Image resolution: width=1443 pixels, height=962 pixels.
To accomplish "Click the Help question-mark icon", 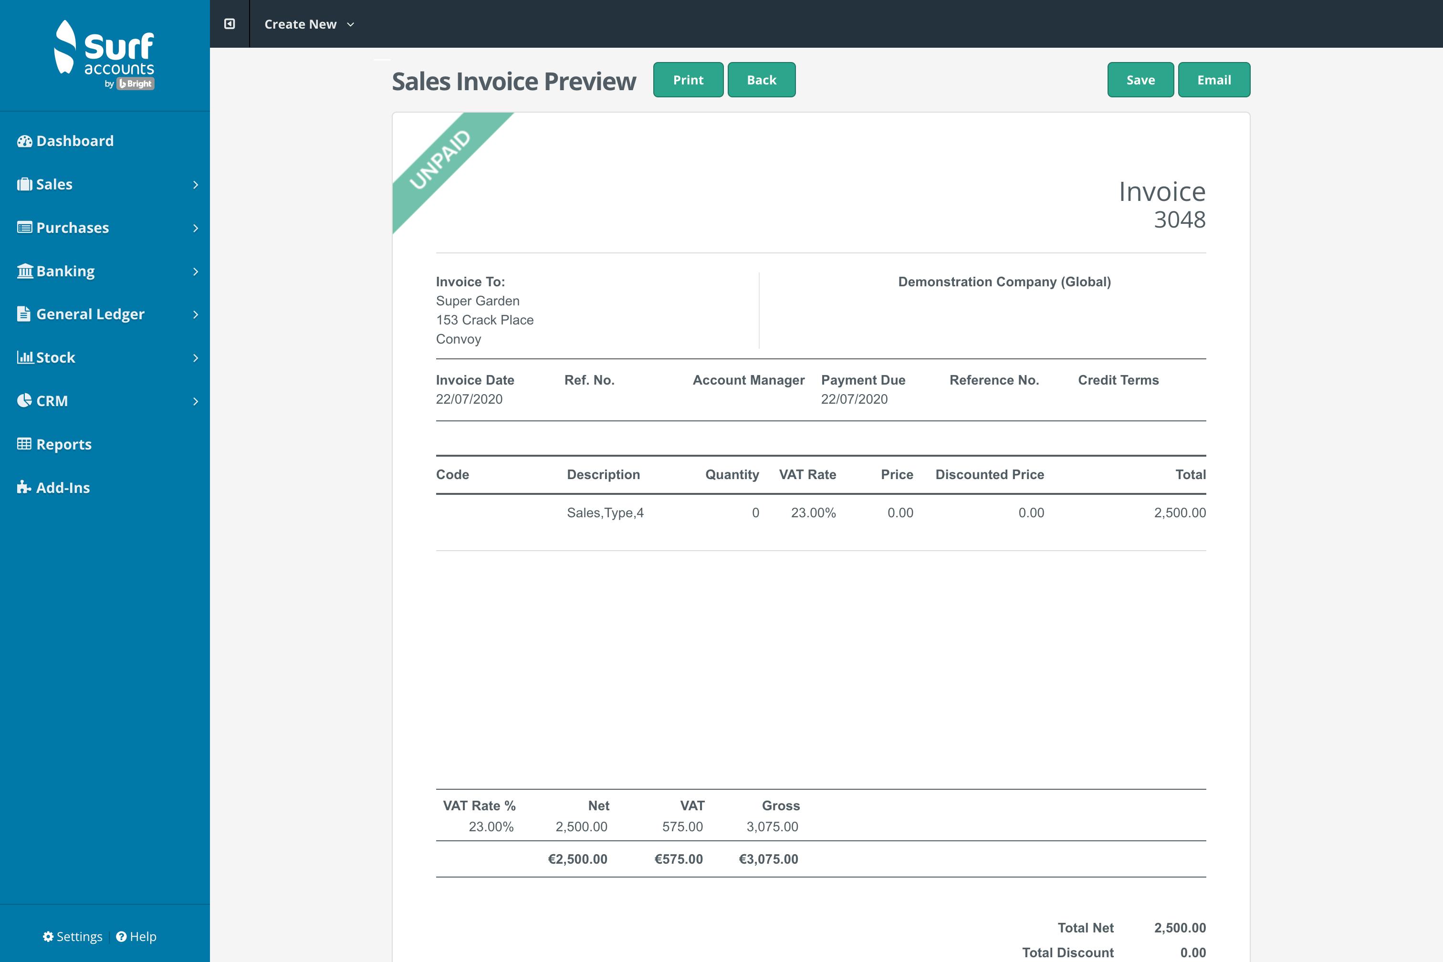I will tap(121, 936).
